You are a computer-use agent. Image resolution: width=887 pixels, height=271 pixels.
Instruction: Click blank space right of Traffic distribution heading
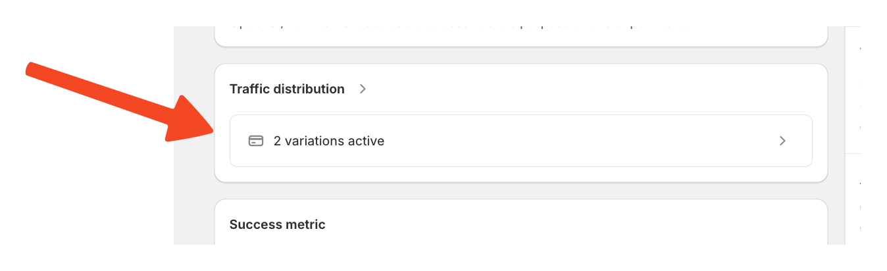(592, 89)
